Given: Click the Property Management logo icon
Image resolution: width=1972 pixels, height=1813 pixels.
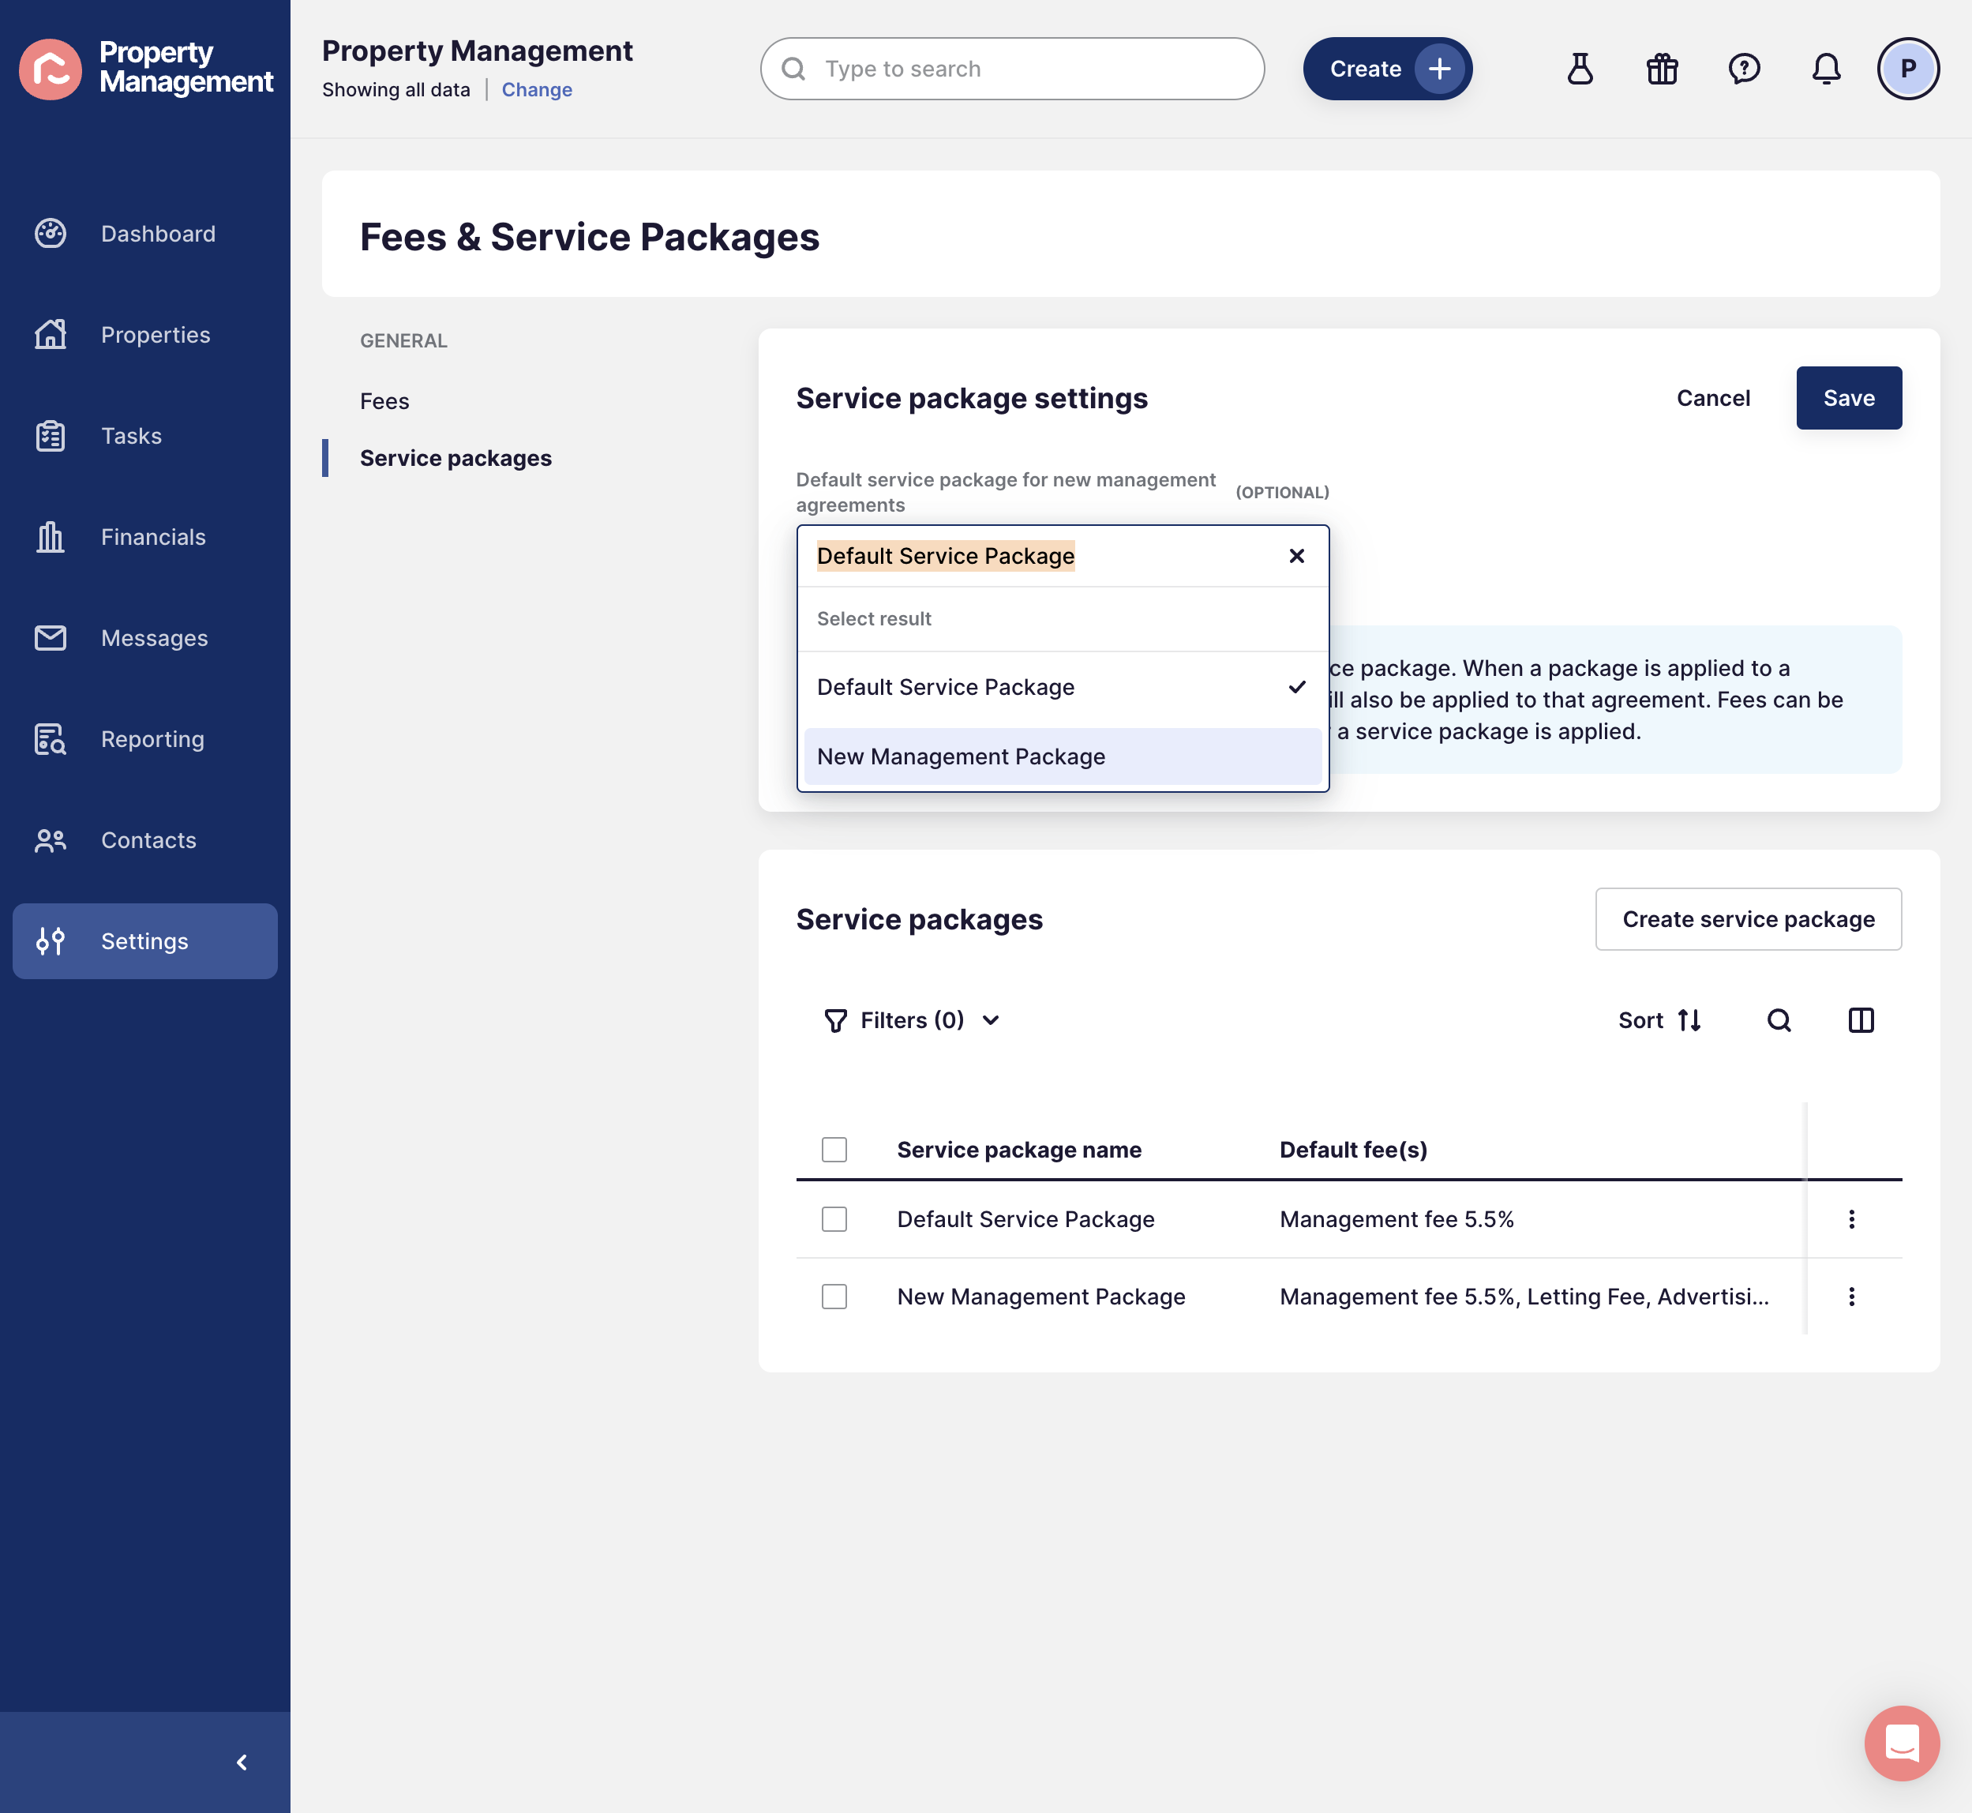Looking at the screenshot, I should 50,69.
